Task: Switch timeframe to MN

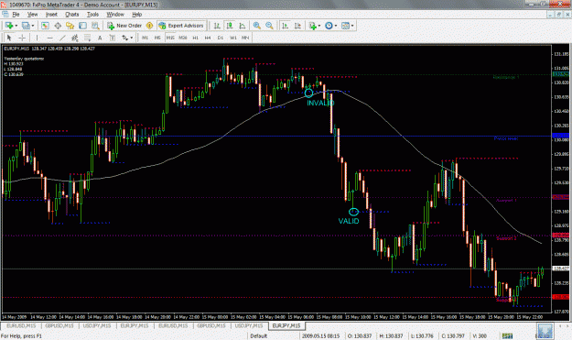Action: coord(245,38)
